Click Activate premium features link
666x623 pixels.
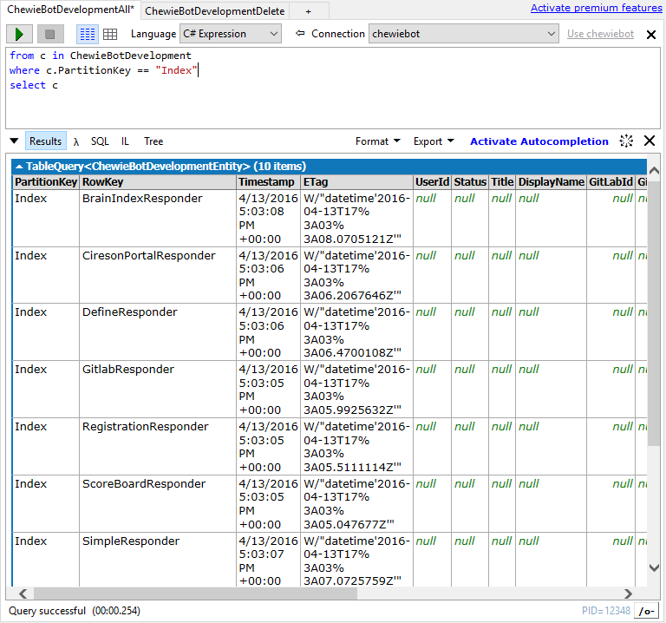pos(596,8)
